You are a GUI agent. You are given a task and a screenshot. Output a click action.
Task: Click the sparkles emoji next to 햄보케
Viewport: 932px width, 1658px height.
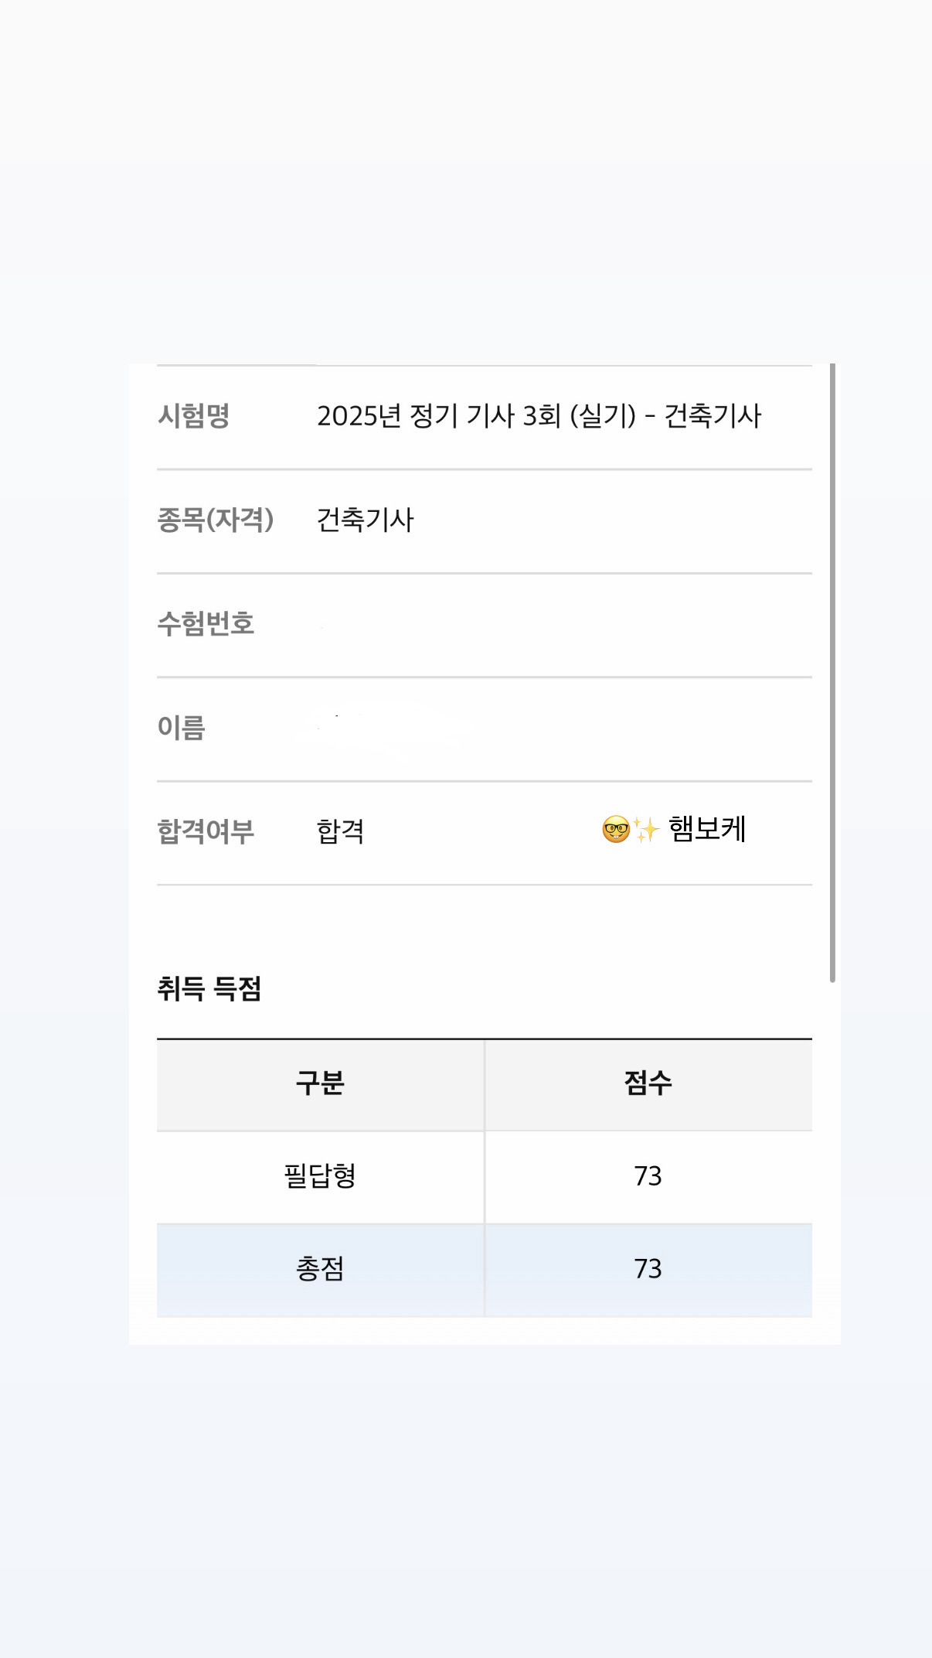(x=646, y=830)
